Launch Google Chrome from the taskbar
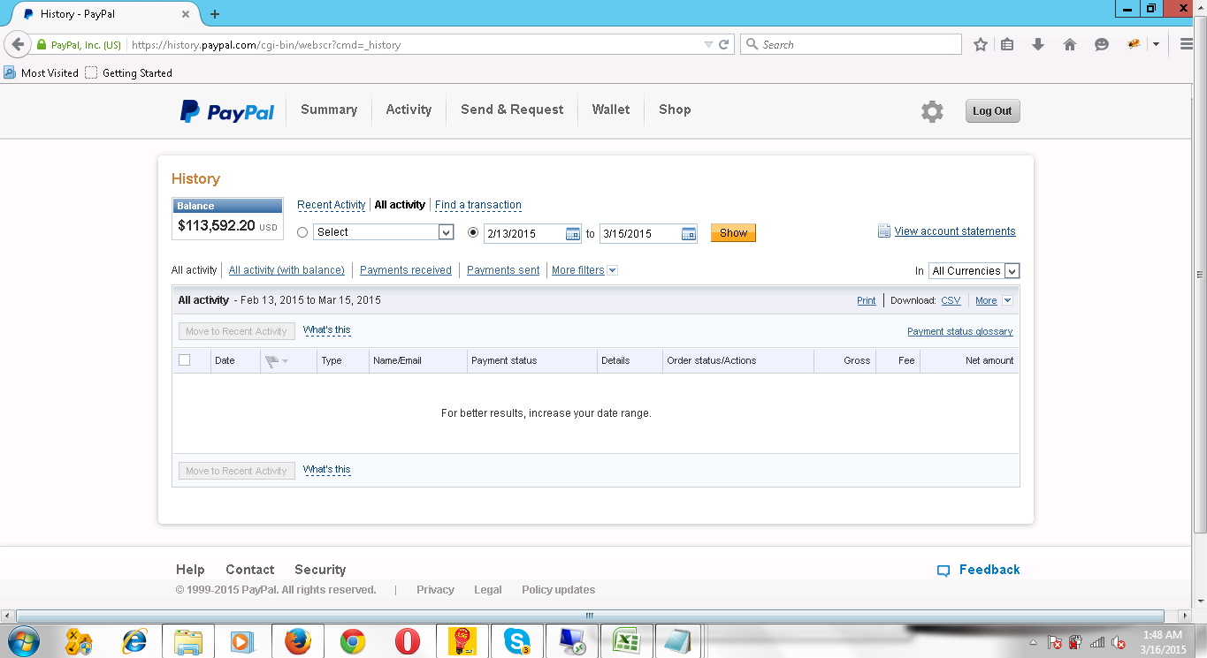 pyautogui.click(x=353, y=641)
